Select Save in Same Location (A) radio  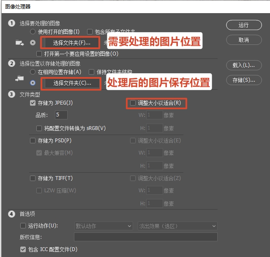coord(33,72)
